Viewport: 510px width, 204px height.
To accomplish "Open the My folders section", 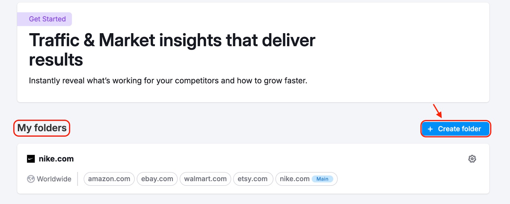I will point(41,128).
